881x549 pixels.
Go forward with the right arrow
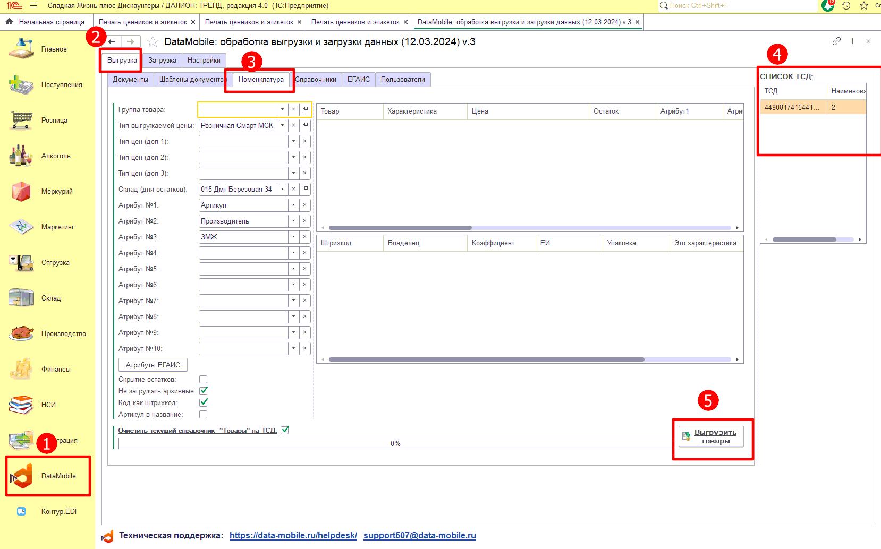click(x=131, y=41)
